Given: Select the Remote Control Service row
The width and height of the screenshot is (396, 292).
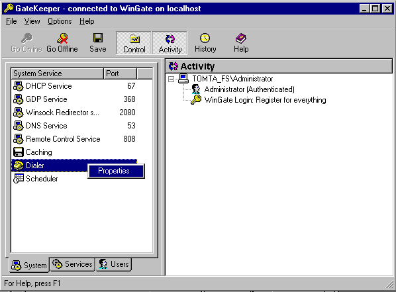Looking at the screenshot, I should click(x=74, y=139).
